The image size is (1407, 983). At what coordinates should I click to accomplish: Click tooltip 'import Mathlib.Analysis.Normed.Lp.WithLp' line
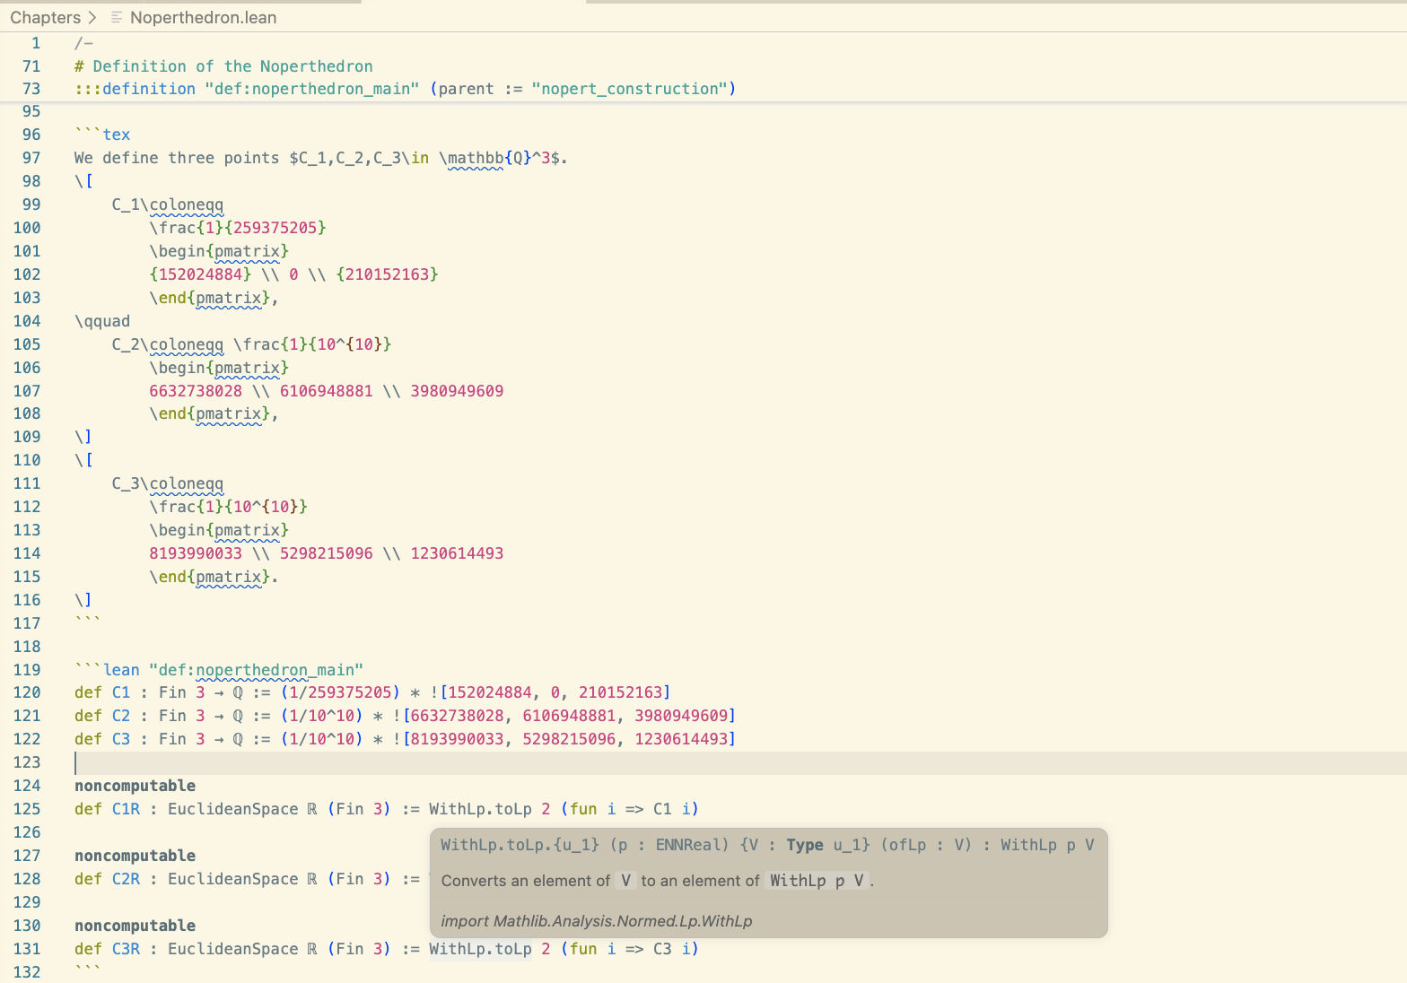[x=597, y=921]
